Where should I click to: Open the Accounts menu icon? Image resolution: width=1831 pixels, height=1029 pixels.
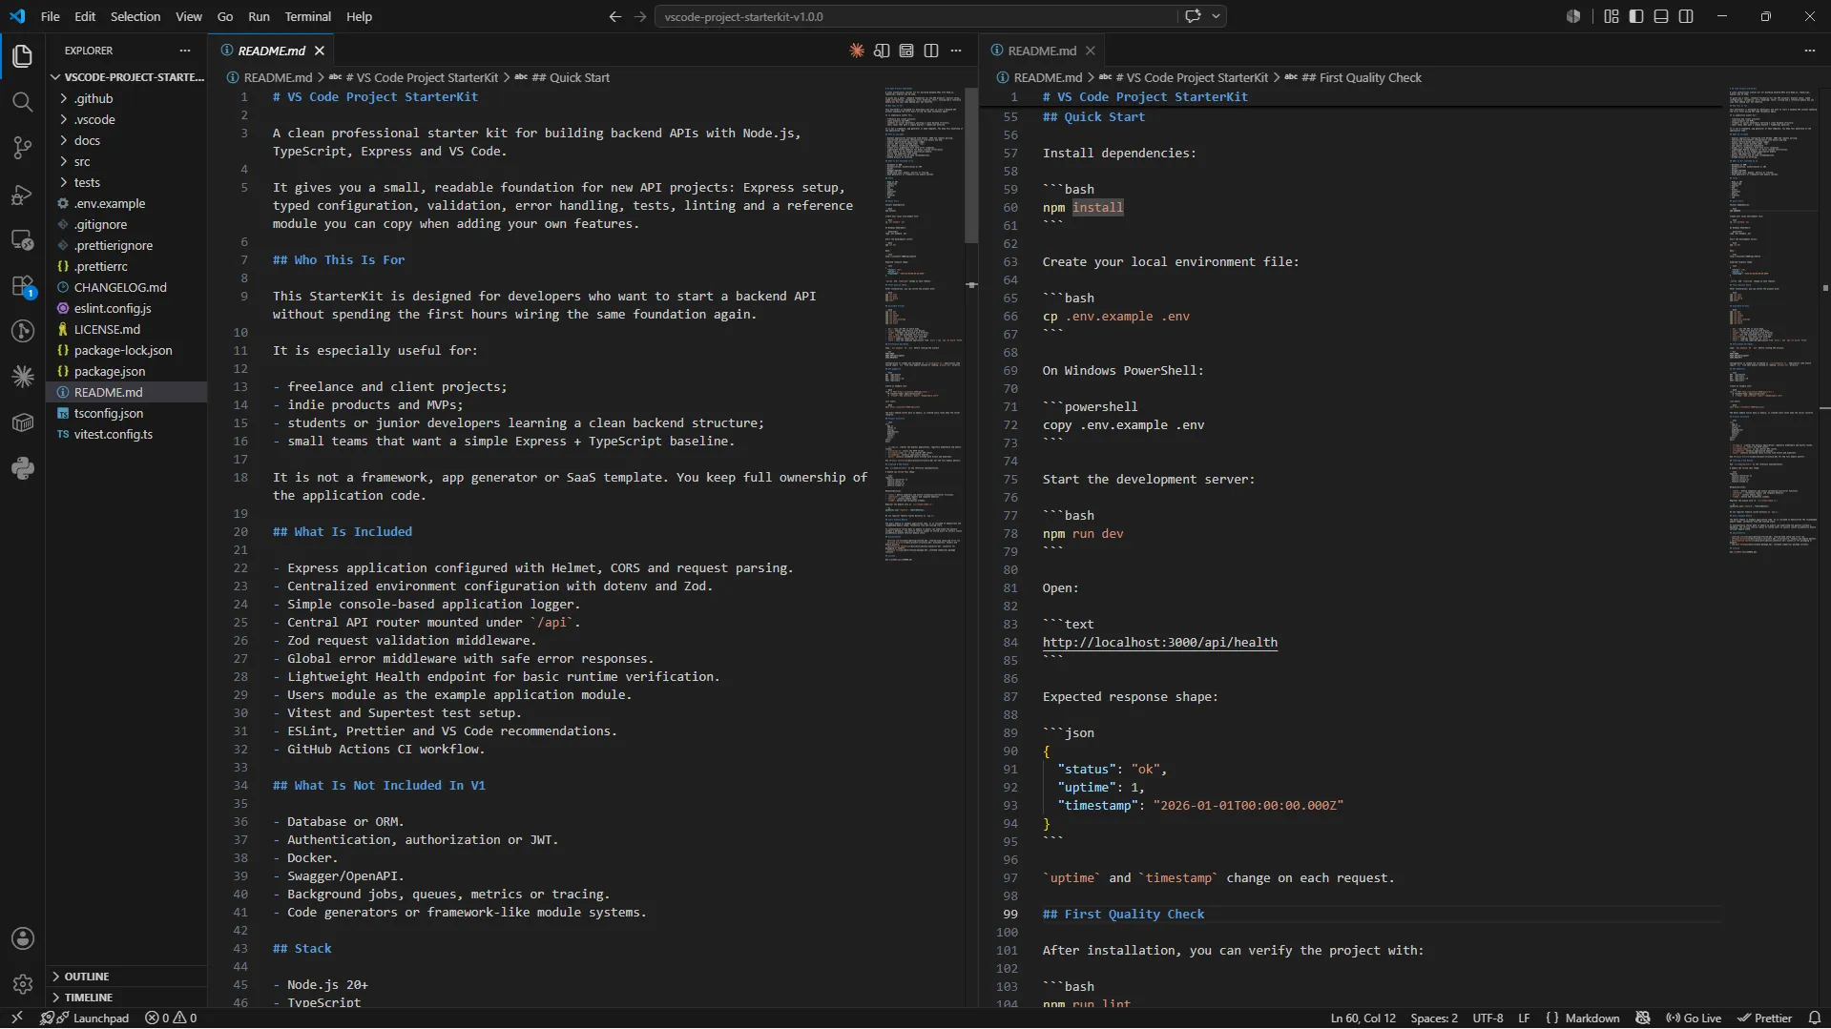[x=22, y=938]
